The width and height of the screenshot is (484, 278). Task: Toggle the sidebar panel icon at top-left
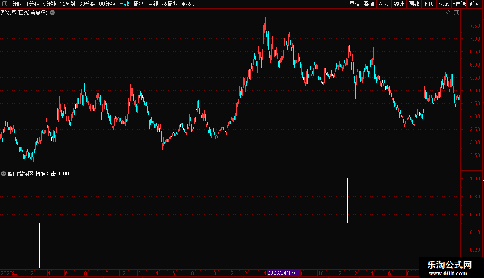(5, 4)
